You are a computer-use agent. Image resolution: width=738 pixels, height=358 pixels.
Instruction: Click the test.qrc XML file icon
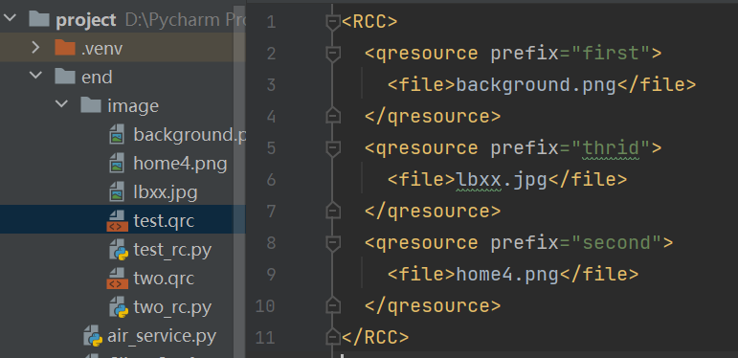click(x=117, y=220)
